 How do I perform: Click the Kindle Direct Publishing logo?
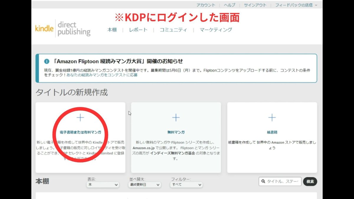(63, 29)
